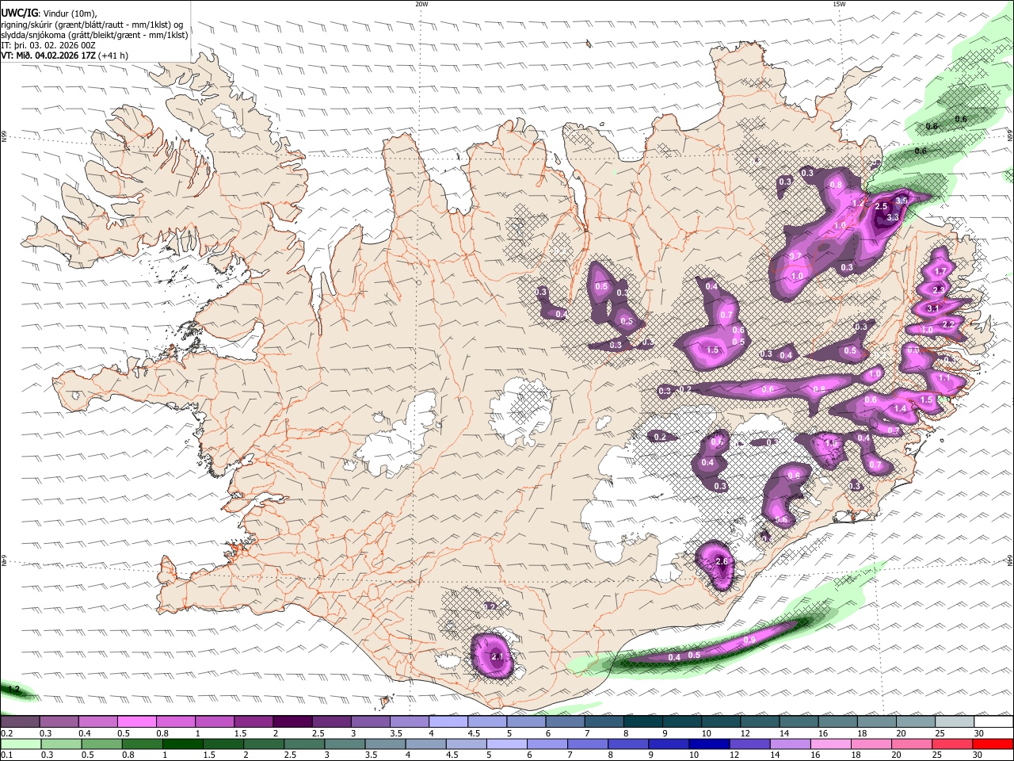
Task: Pick pale green rain swatch between 0.1 and 0.3
Action: [20, 744]
